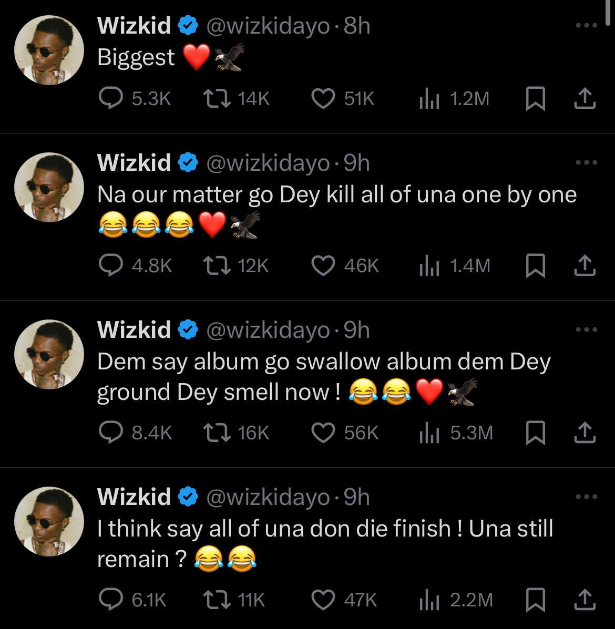
Task: Reply to the "Biggest" tweet
Action: [111, 99]
